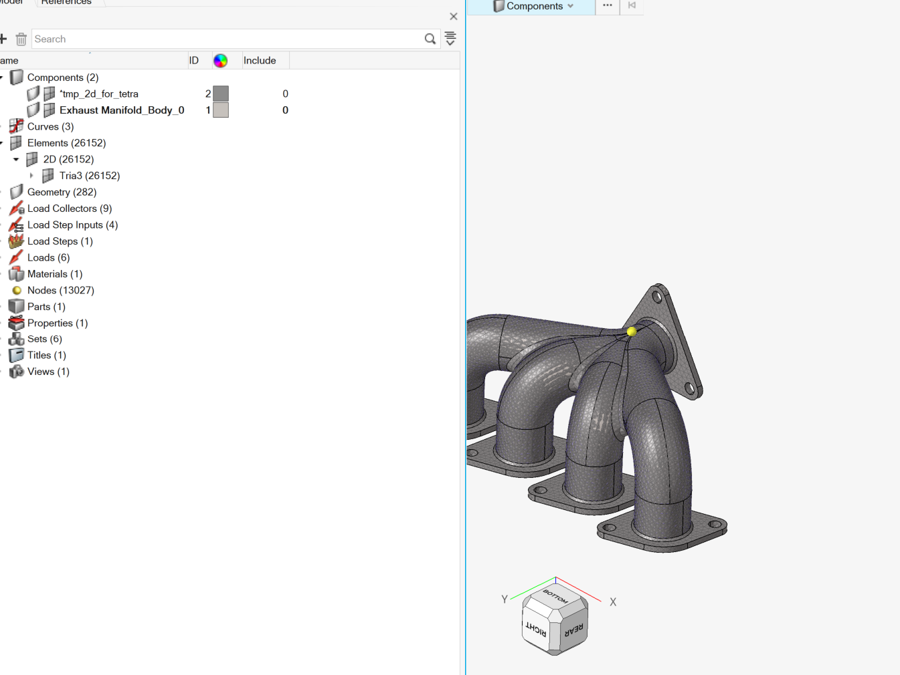Click the Curves entity icon
Viewport: 900px width, 675px height.
[17, 126]
